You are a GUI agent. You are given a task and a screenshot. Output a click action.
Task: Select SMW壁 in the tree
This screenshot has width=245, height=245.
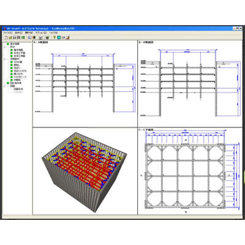18,62
